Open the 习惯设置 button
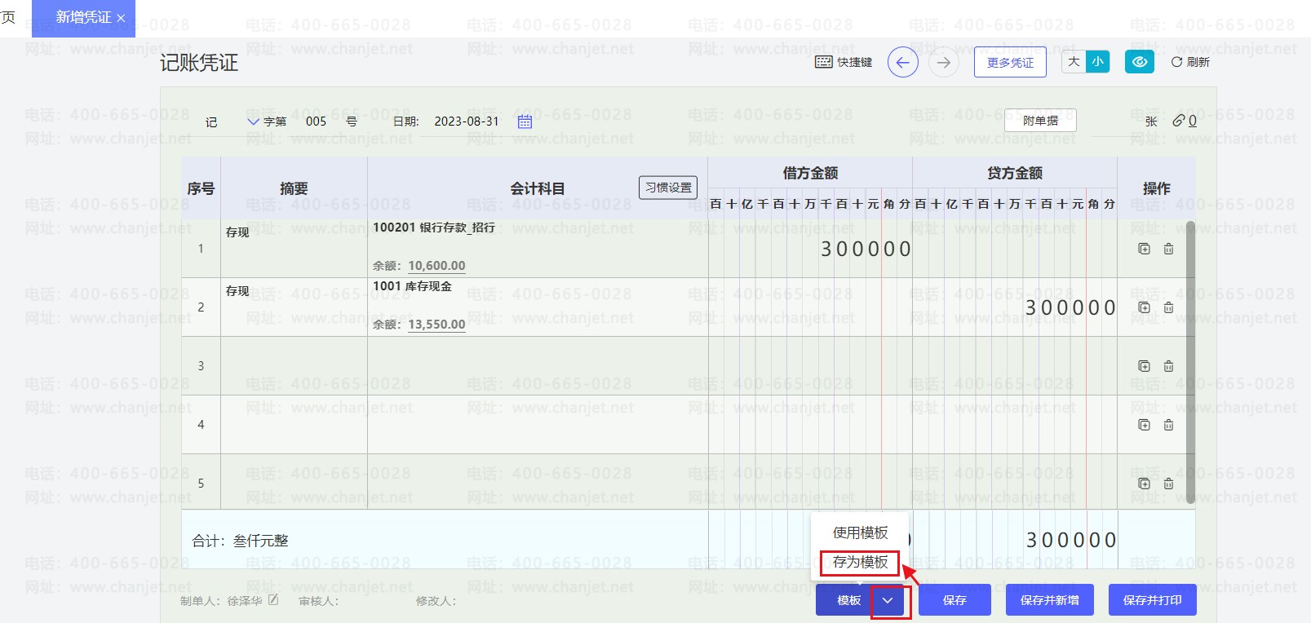 (x=668, y=188)
